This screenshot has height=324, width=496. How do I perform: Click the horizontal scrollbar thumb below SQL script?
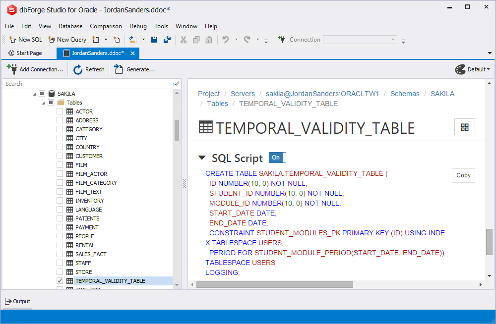[275, 284]
